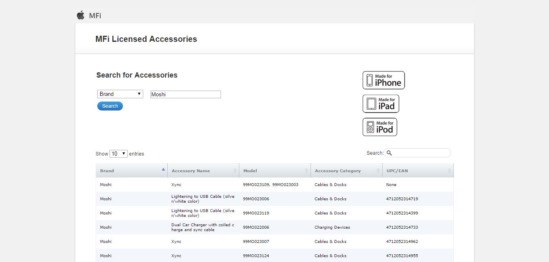Select model cell 99MO023124
Viewport: 549px width, 262px height.
[x=256, y=256]
